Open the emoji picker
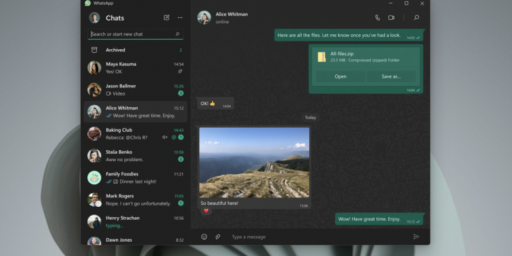The height and width of the screenshot is (256, 512). click(x=204, y=237)
